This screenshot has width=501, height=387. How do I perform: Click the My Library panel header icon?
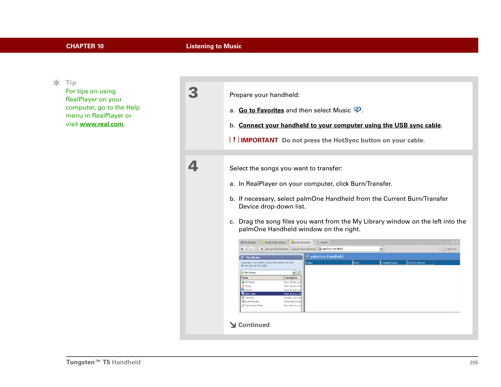(243, 258)
